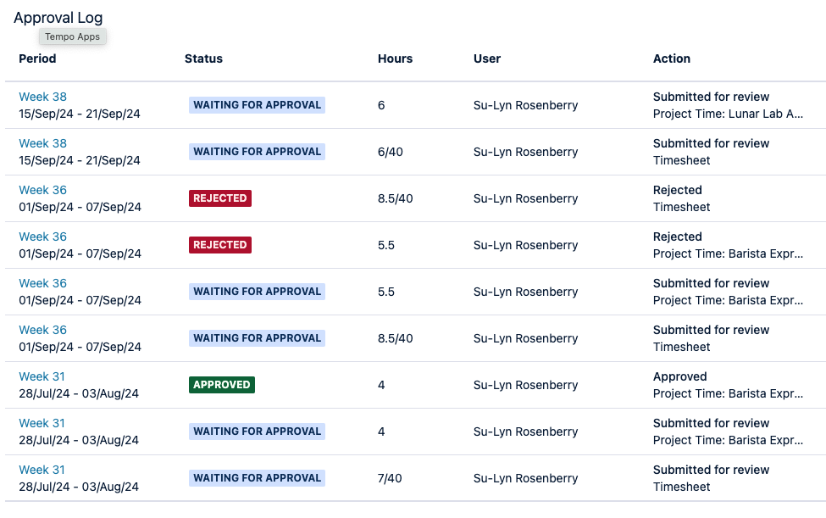Click the Approval Log heading
826x518 pixels.
(x=58, y=18)
